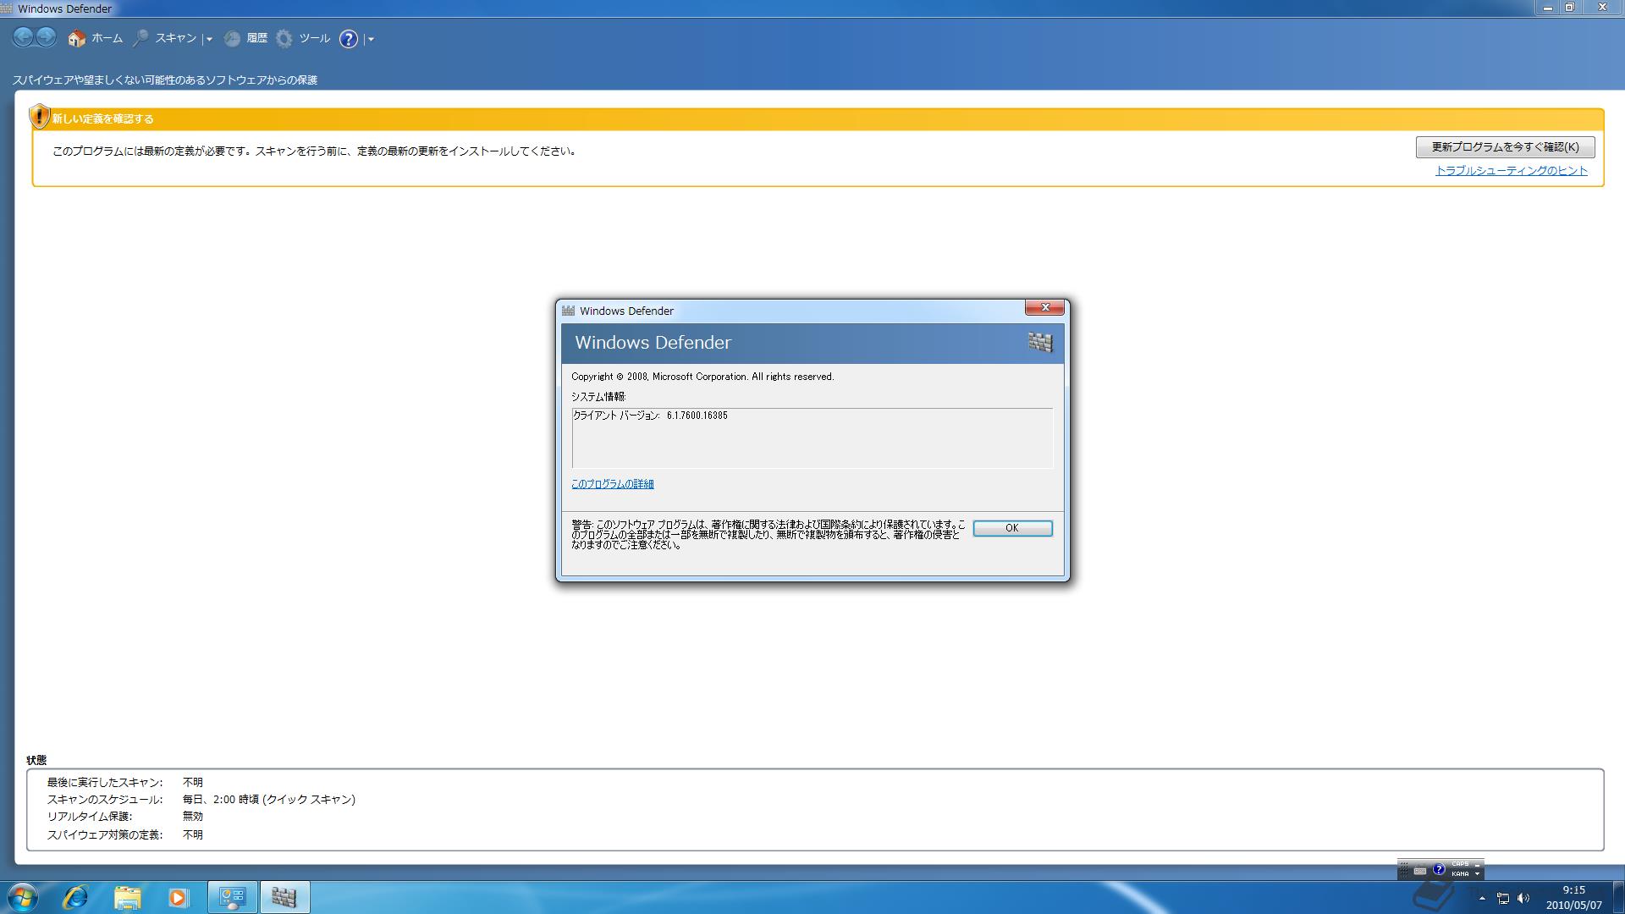Image resolution: width=1625 pixels, height=914 pixels.
Task: Show hidden tray icons arrow
Action: [1482, 899]
